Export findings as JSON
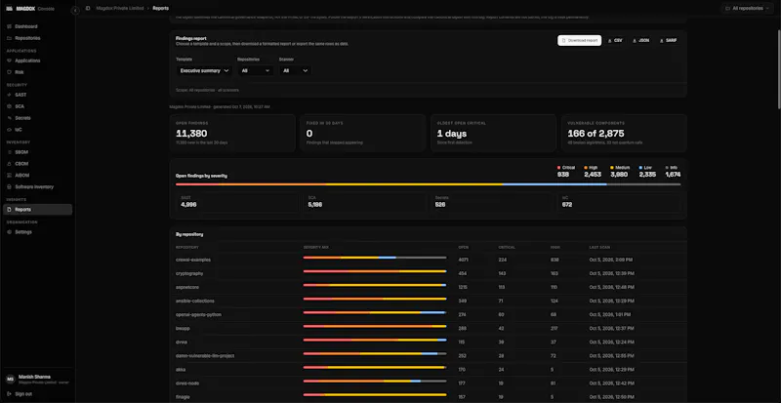The image size is (781, 403). click(x=640, y=40)
